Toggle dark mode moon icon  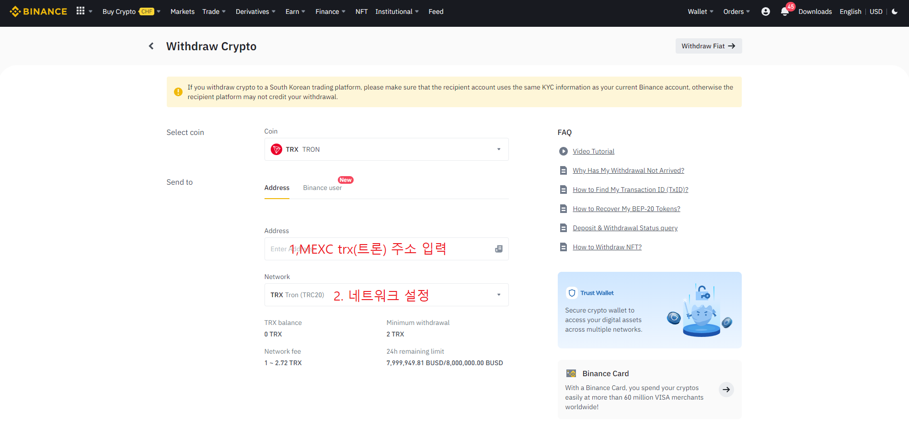coord(895,11)
